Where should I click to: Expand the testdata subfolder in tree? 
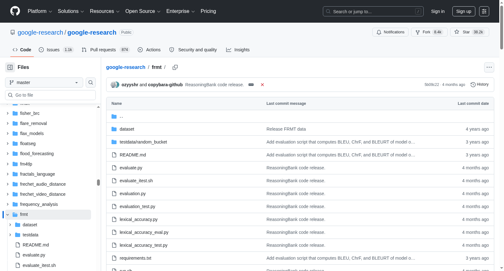pos(10,235)
